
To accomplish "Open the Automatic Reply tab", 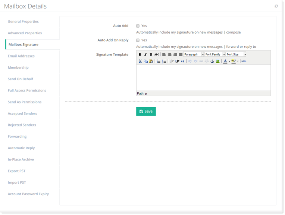I will [x=21, y=148].
